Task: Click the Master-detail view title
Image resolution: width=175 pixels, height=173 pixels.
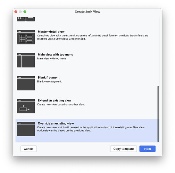Action: coord(51,32)
